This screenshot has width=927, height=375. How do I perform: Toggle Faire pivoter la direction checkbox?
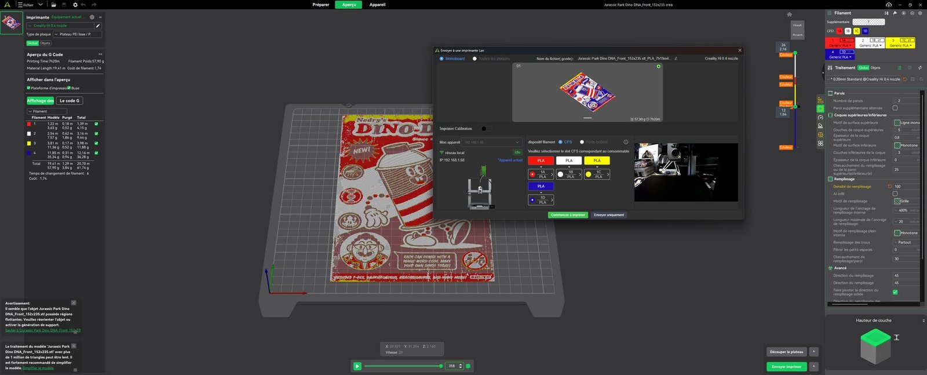(895, 292)
